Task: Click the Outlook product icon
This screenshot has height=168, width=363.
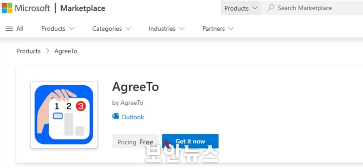Action: (116, 116)
